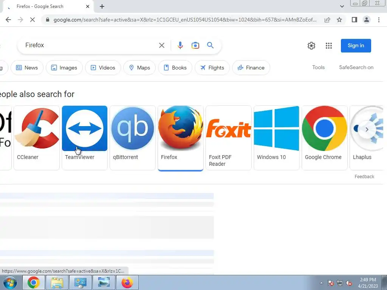Switch to Finance results

point(251,68)
